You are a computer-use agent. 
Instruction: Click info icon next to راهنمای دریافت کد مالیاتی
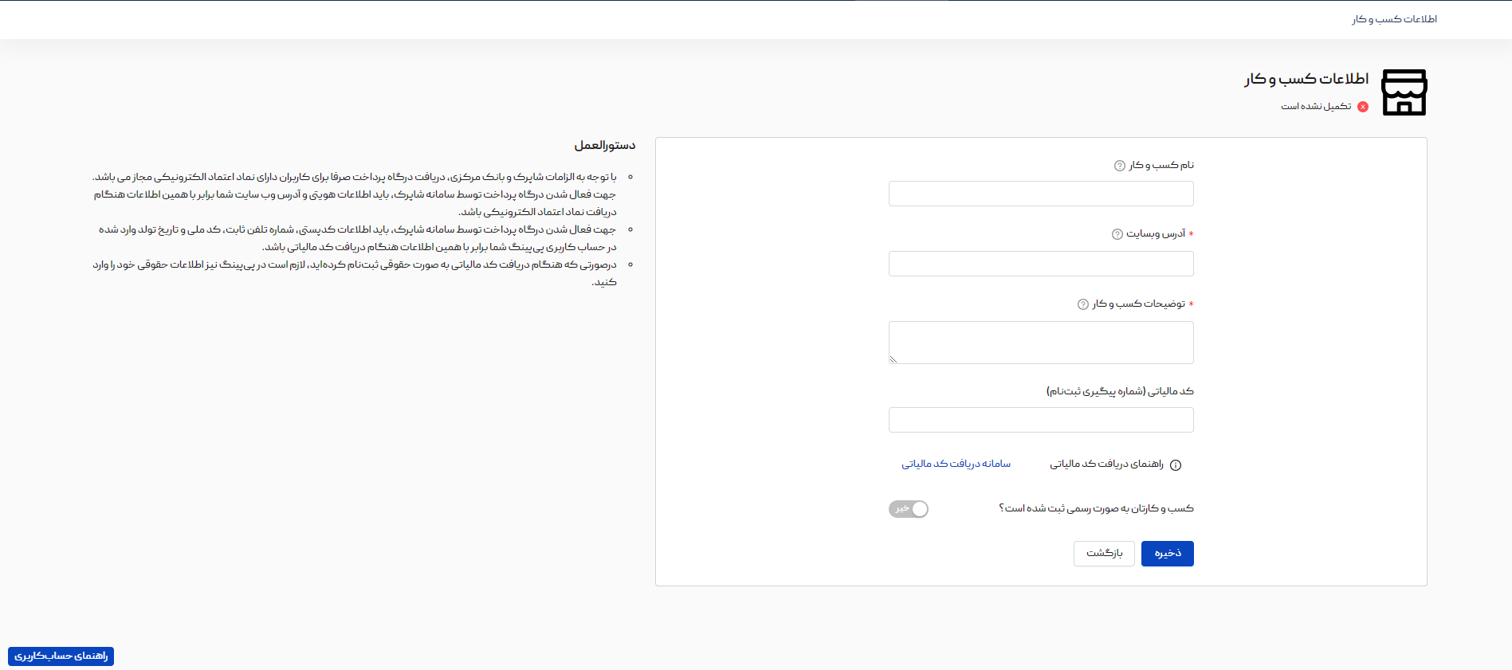(x=1175, y=465)
